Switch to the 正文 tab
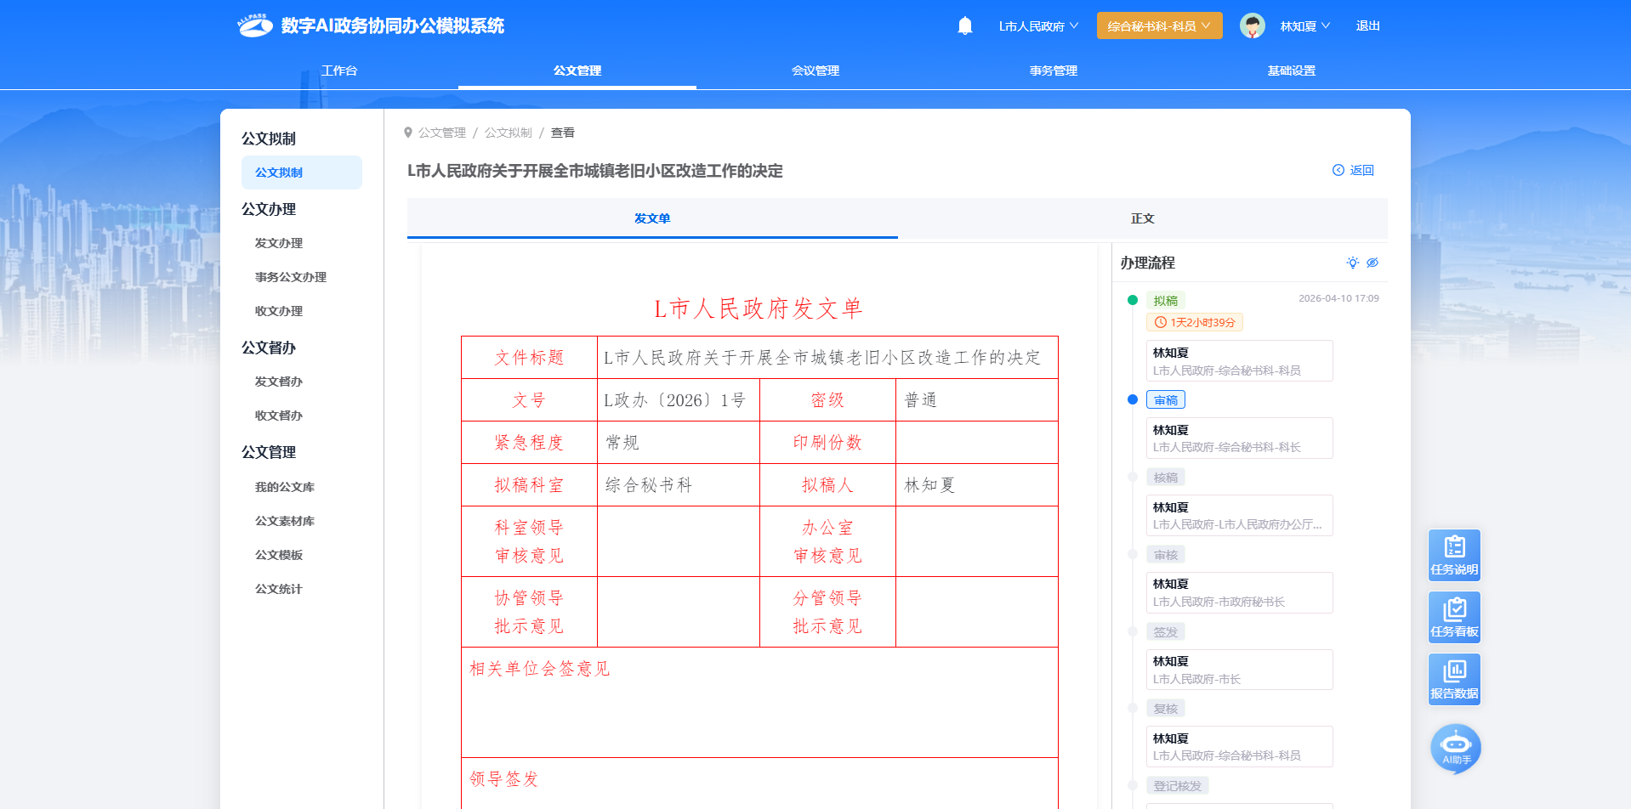 1143,218
